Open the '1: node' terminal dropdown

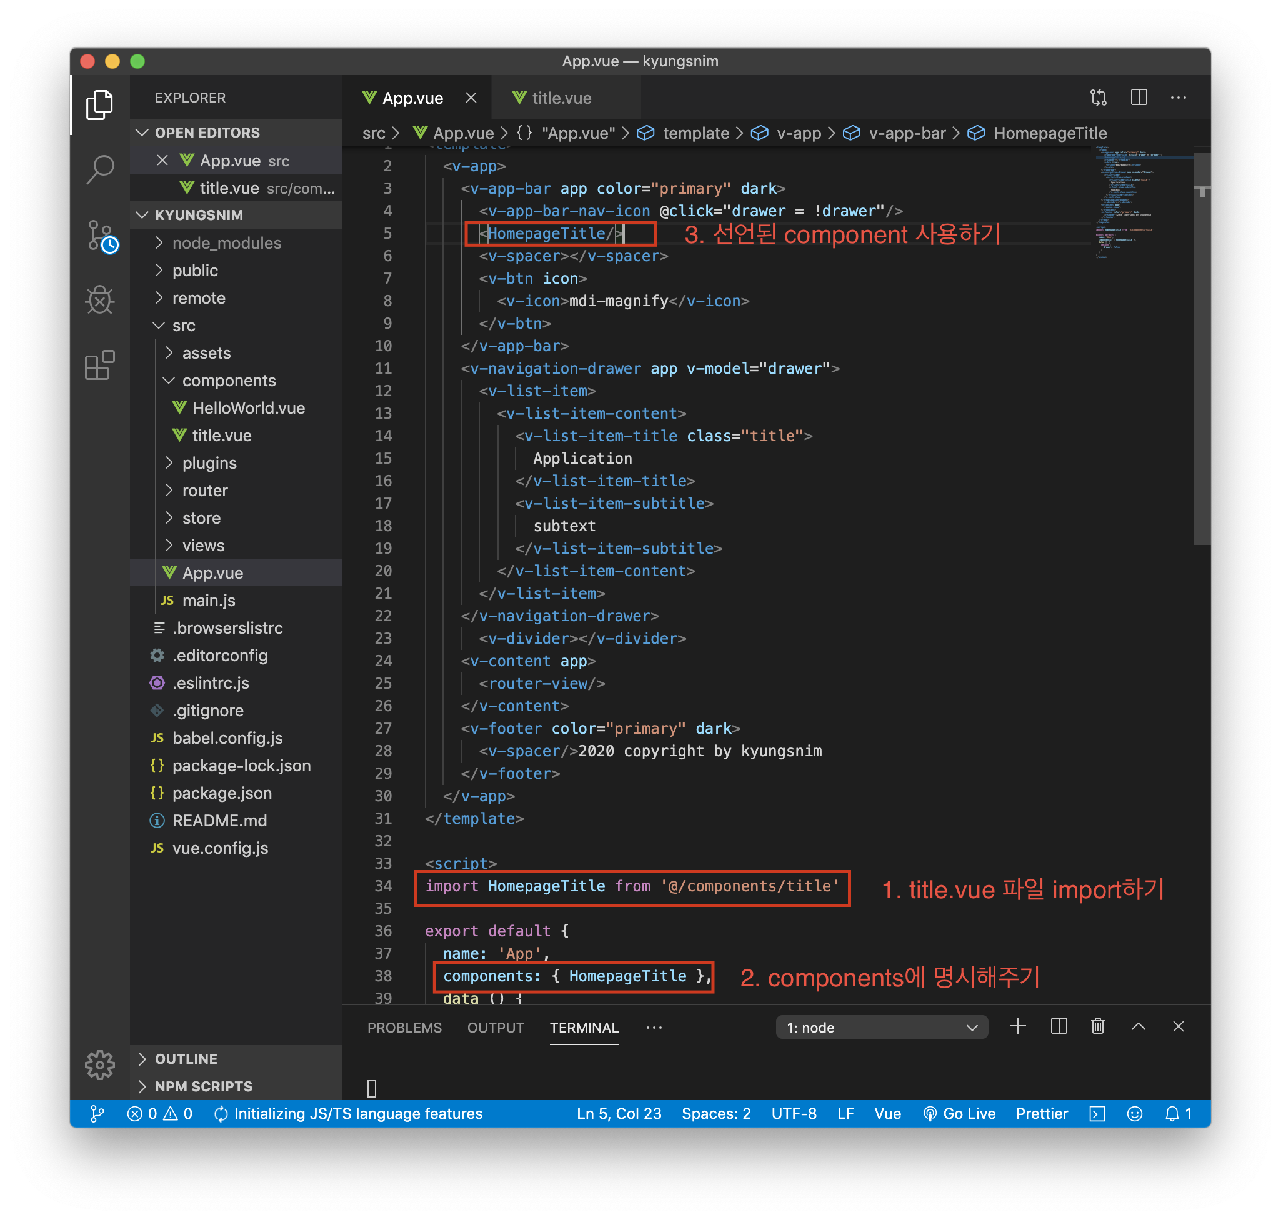point(881,1027)
